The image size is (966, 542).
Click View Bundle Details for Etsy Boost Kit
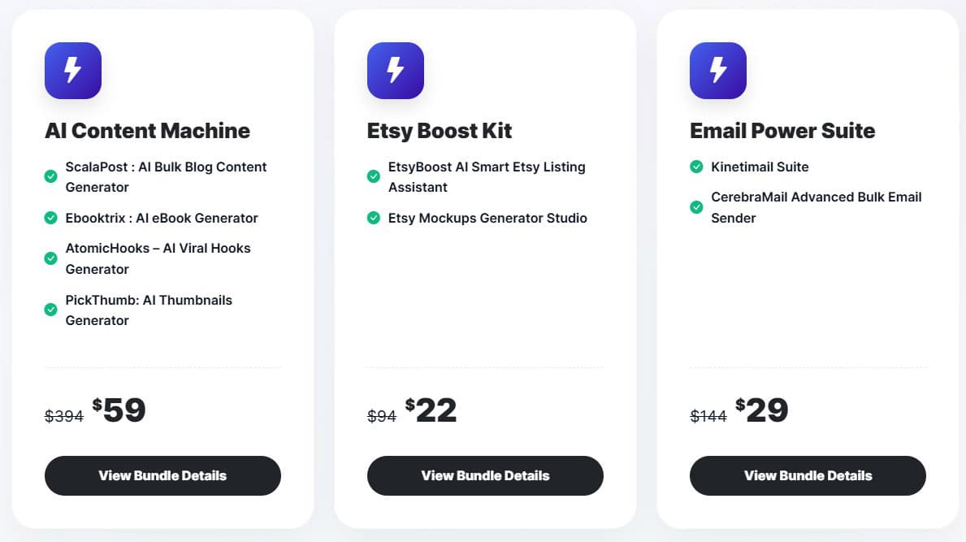point(485,475)
